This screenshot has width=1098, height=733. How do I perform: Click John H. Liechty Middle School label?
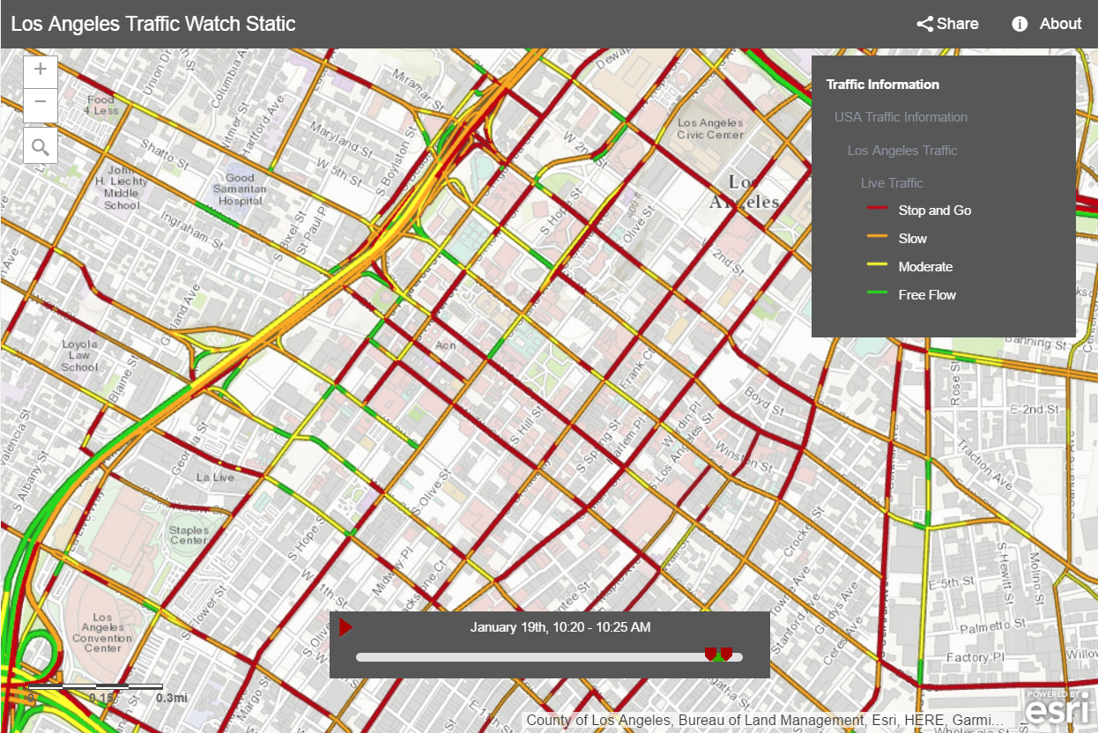pyautogui.click(x=122, y=187)
